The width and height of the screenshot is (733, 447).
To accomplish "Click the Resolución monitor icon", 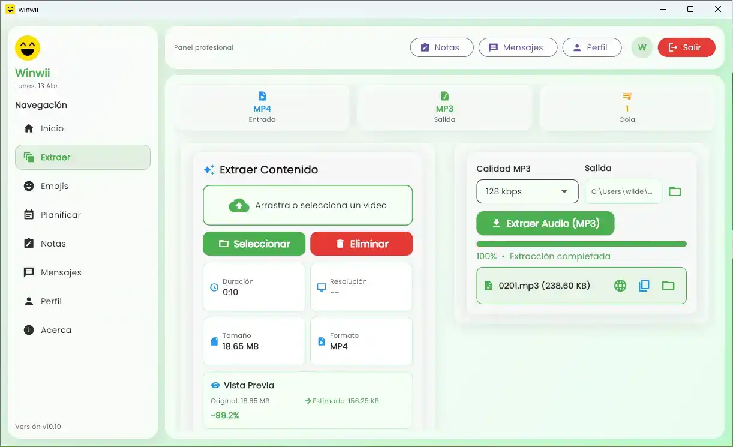I will (322, 287).
